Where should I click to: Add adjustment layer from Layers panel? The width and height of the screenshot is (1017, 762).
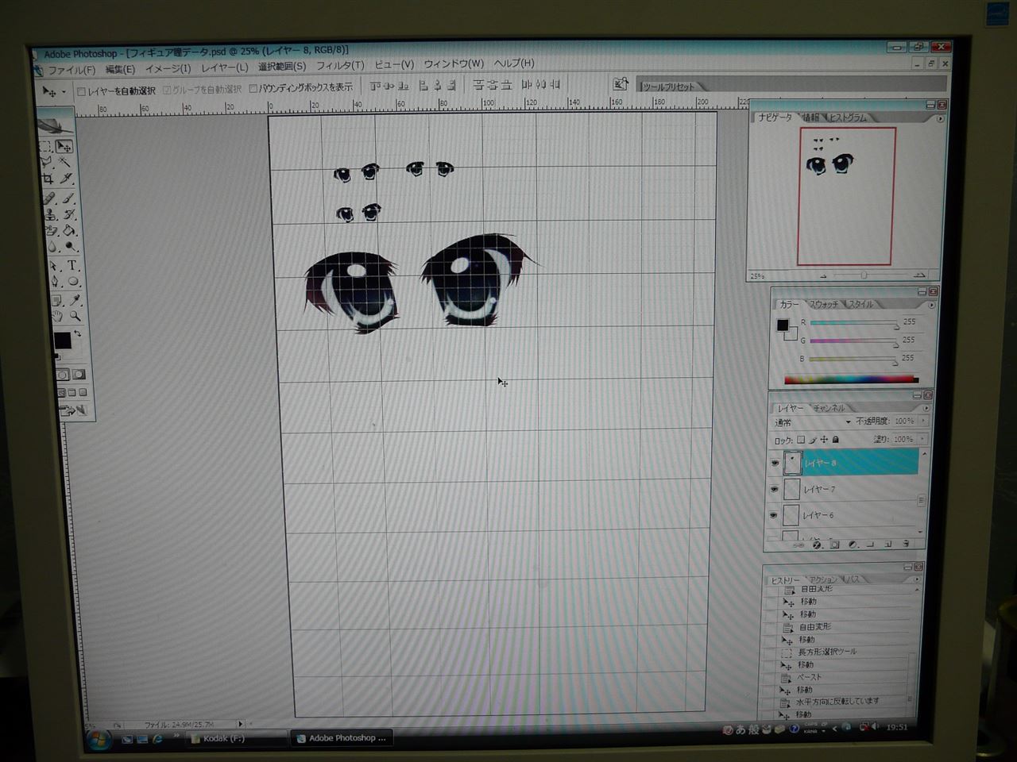click(853, 545)
